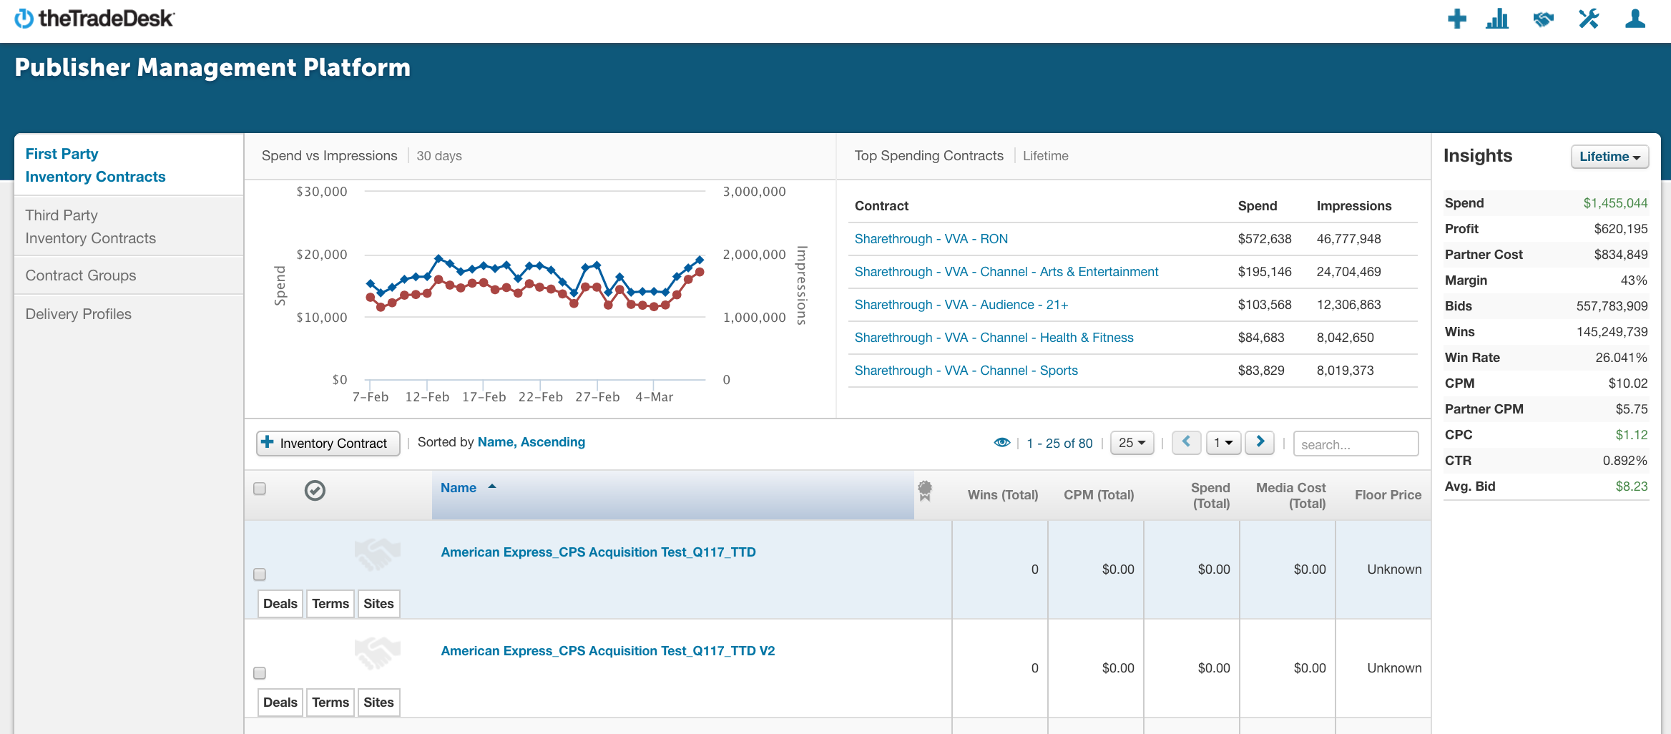Check box for American Express Q117_TTD V2 row
Viewport: 1671px width, 734px height.
(260, 673)
